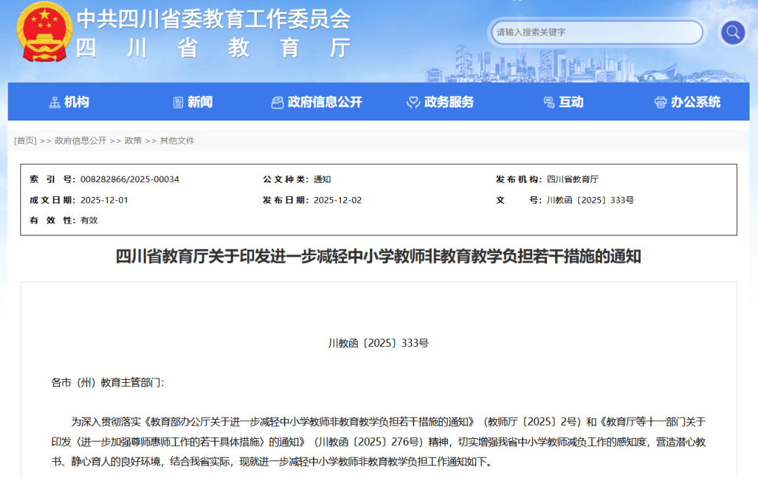
Task: Click the site title 四川省教育厅
Action: pyautogui.click(x=211, y=49)
